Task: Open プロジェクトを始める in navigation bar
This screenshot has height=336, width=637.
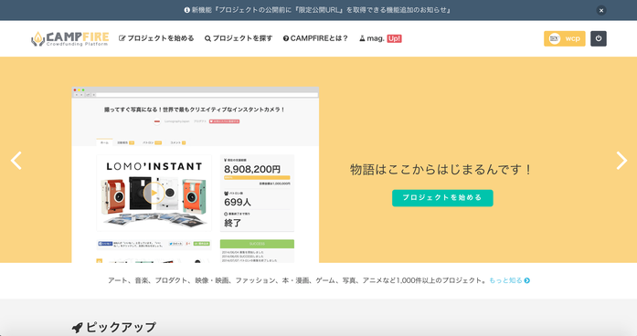Action: [x=156, y=38]
